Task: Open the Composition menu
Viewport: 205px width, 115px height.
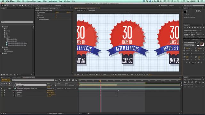Action: coord(31,1)
